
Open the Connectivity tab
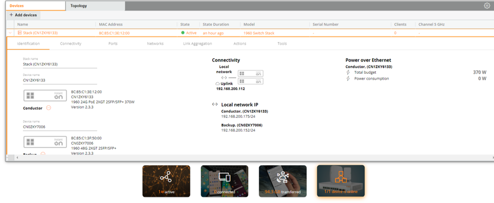[x=70, y=44]
